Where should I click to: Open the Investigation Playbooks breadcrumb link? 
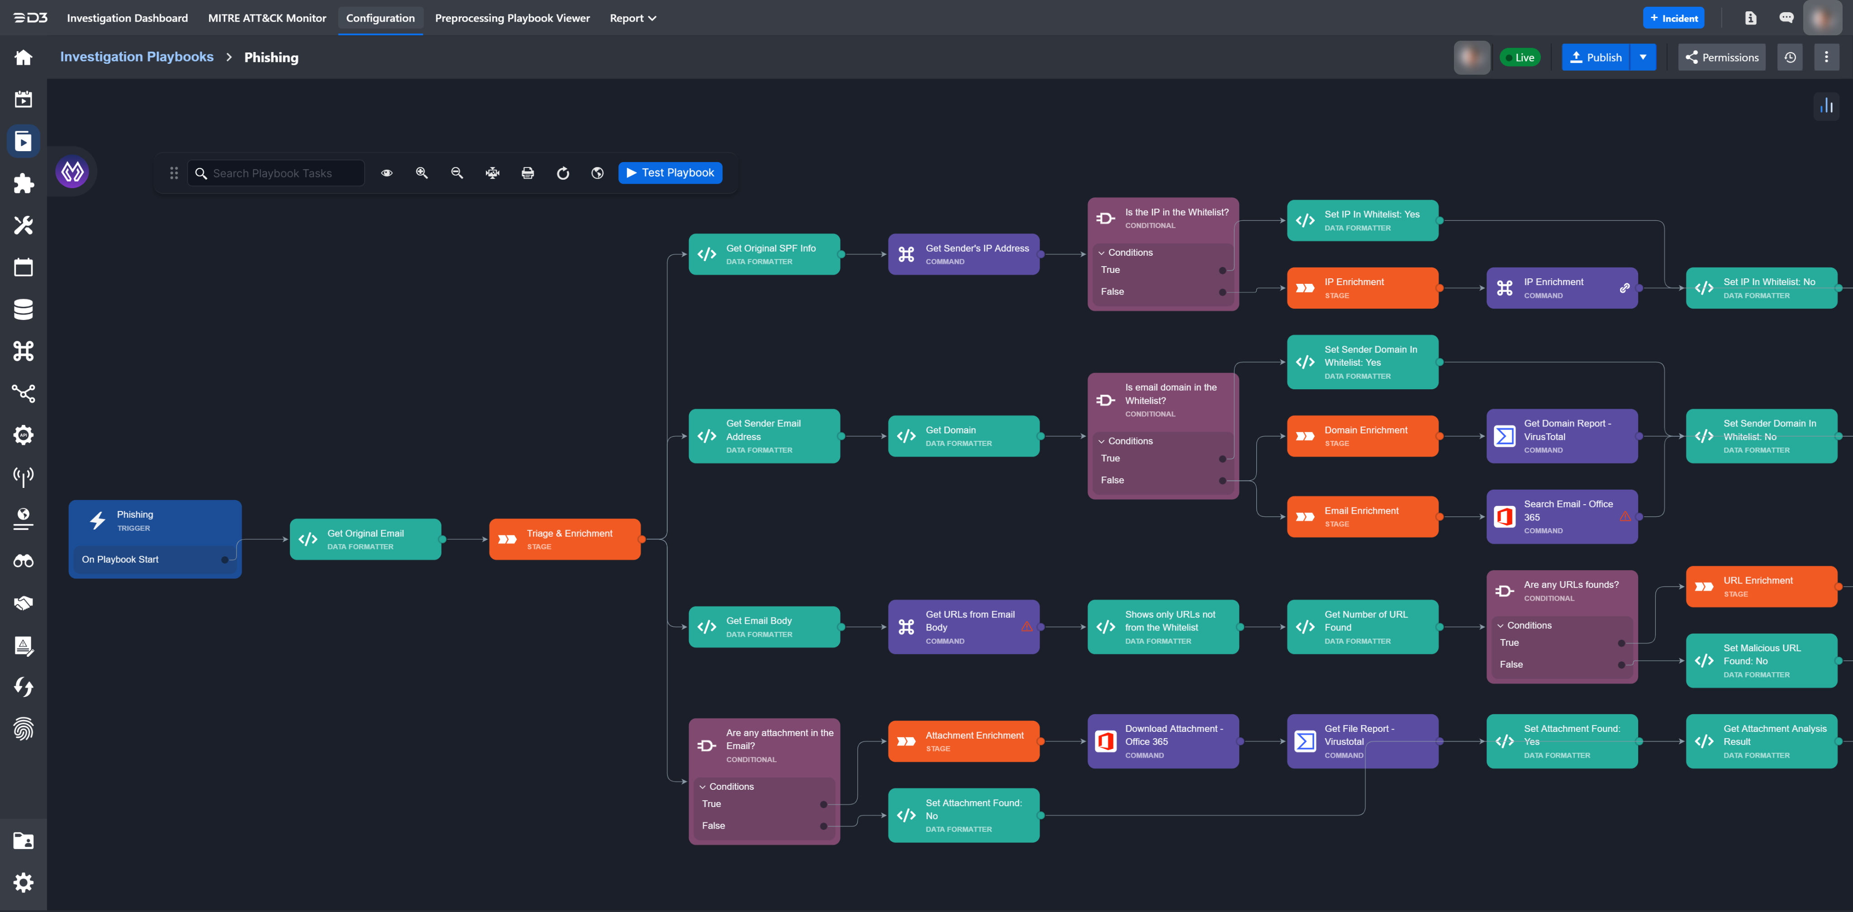pos(137,57)
